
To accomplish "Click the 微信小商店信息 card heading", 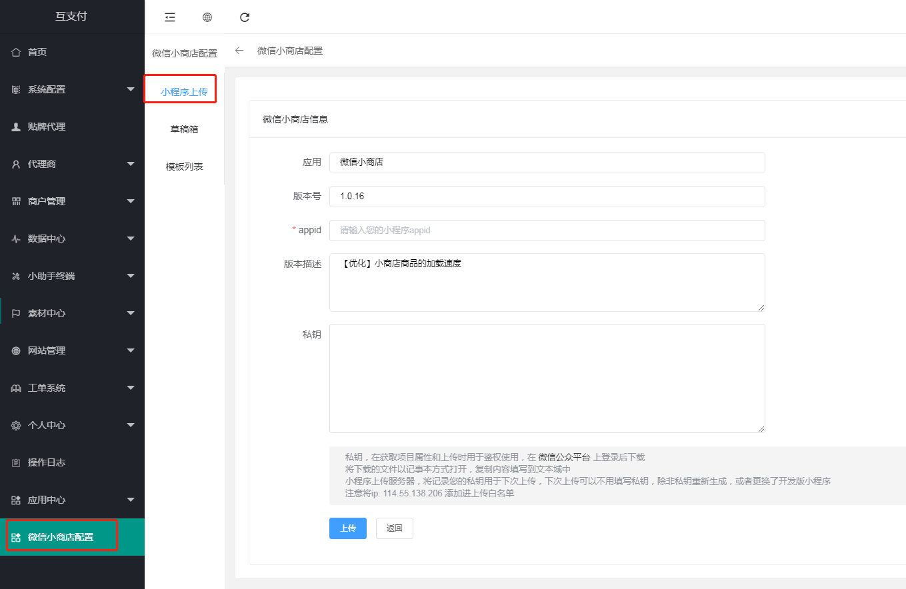I will [x=295, y=119].
